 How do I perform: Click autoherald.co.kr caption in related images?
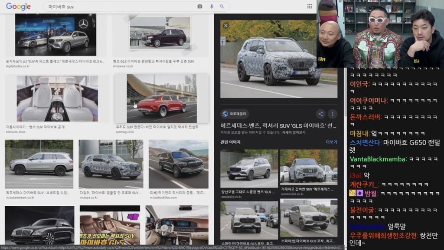pos(292,194)
